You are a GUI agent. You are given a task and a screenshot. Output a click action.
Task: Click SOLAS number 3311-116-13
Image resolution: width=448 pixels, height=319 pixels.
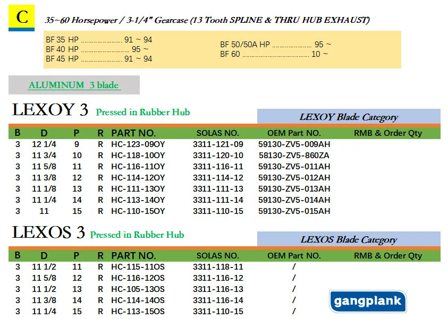[x=218, y=289]
